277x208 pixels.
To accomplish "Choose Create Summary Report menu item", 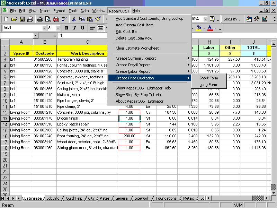I will (136, 58).
